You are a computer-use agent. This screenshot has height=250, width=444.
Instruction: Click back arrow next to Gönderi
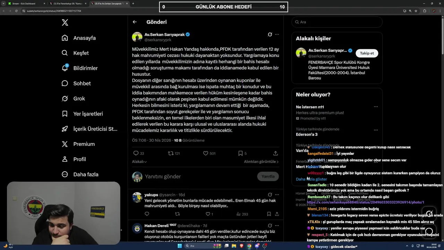135,22
